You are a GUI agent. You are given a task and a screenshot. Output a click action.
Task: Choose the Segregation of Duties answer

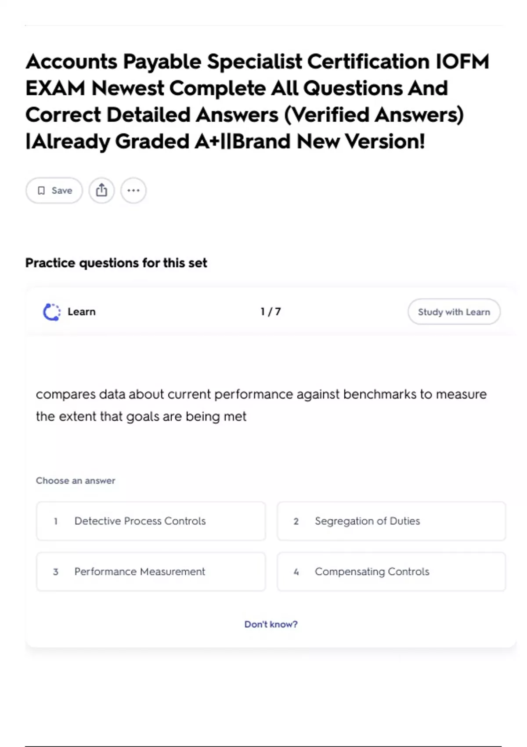(x=367, y=521)
